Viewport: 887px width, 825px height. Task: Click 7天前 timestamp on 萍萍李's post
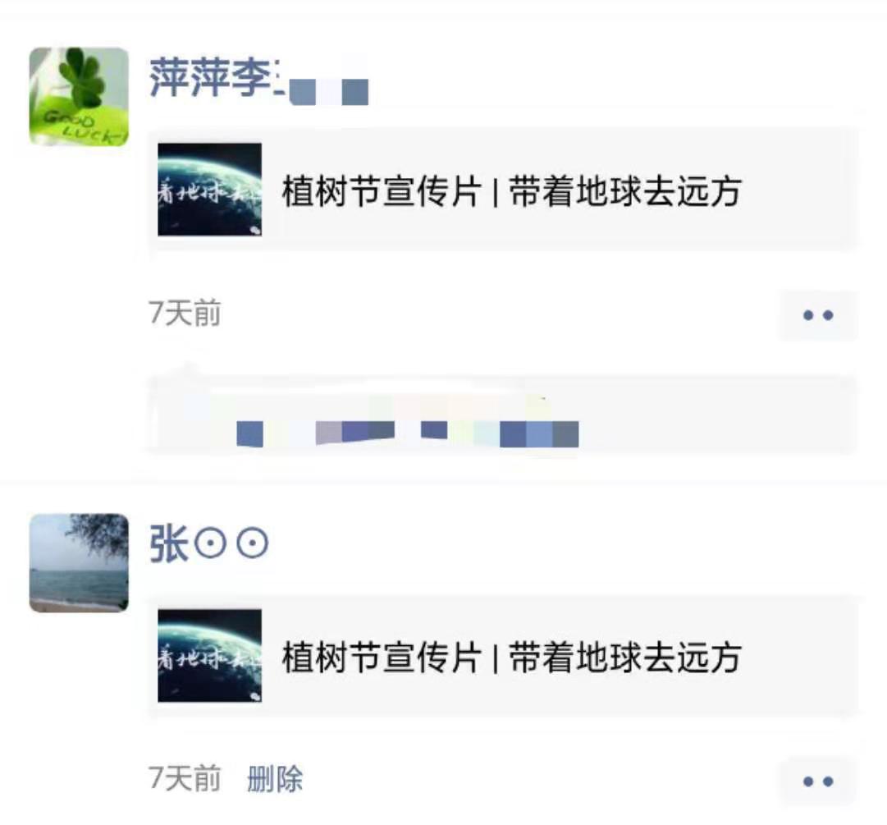click(x=185, y=313)
